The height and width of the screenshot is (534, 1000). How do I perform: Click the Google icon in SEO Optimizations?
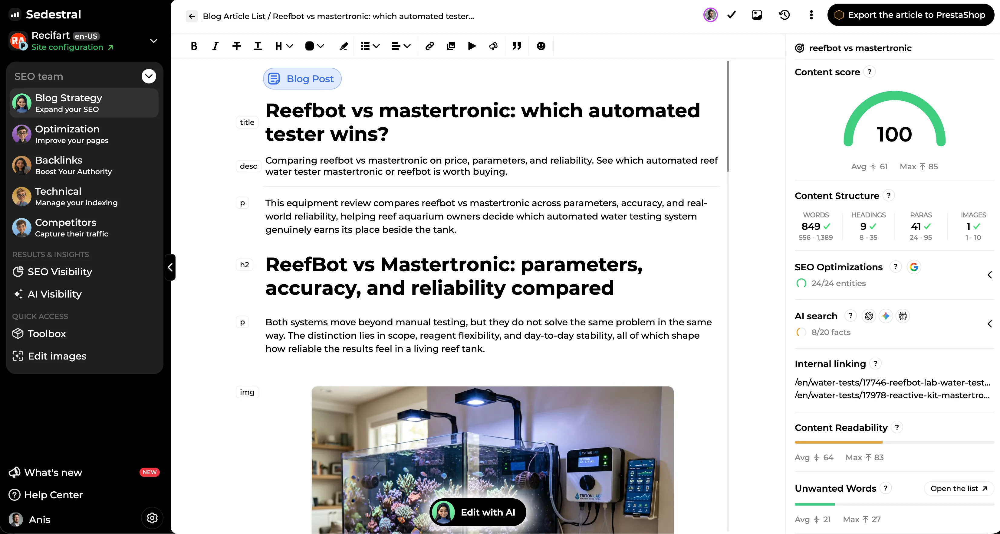[x=914, y=267]
